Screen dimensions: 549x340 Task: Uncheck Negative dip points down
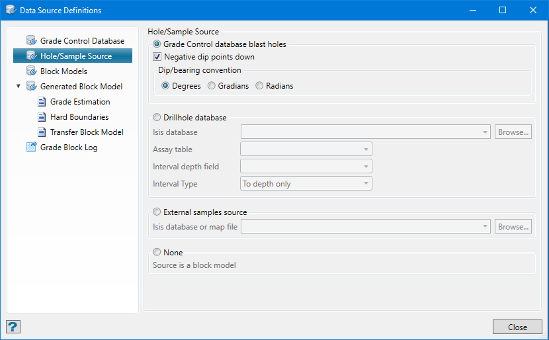[157, 57]
